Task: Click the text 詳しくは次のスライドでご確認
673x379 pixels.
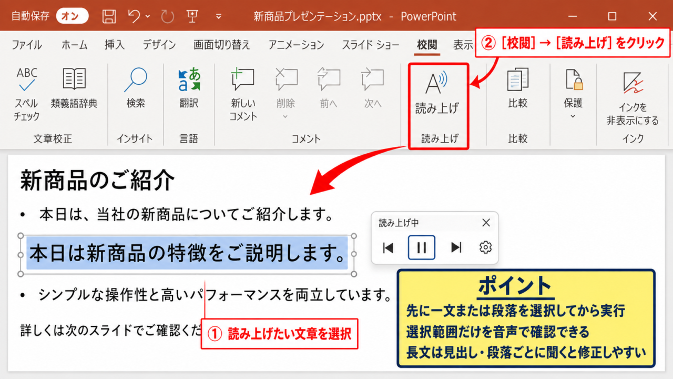Action: point(111,330)
